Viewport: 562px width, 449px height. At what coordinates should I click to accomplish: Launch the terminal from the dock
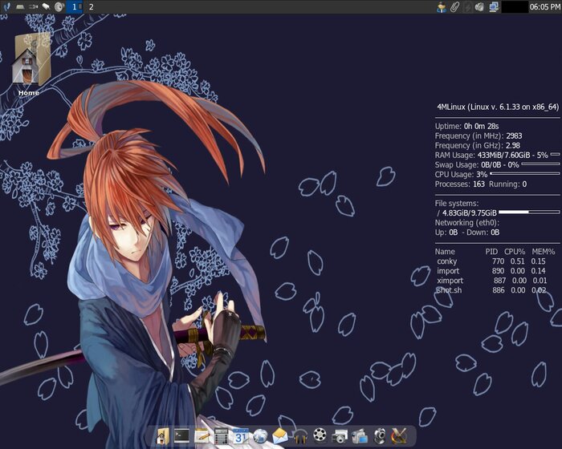click(x=181, y=436)
